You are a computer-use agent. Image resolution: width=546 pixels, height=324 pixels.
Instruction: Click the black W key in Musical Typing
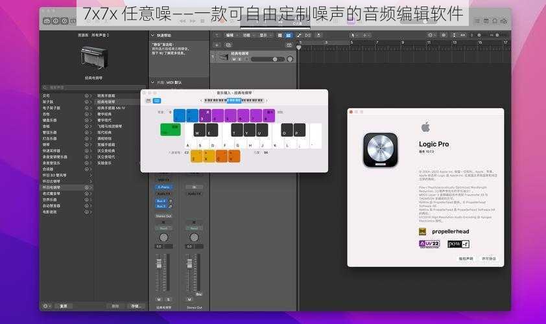click(x=199, y=130)
